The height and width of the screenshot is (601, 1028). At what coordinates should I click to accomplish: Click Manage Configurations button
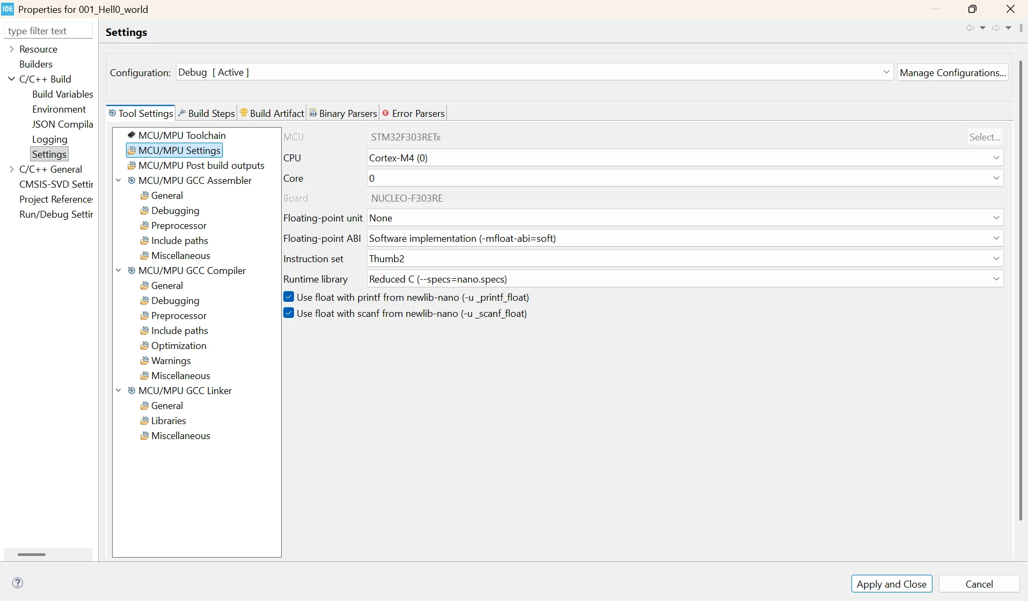pos(952,72)
